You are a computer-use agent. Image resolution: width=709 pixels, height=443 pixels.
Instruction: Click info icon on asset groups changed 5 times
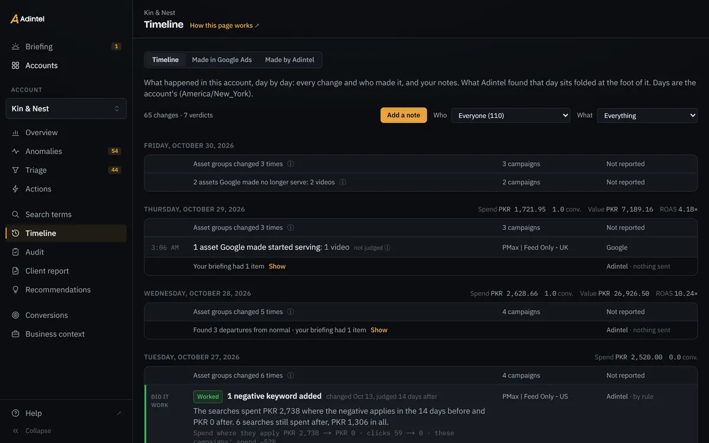coord(291,312)
